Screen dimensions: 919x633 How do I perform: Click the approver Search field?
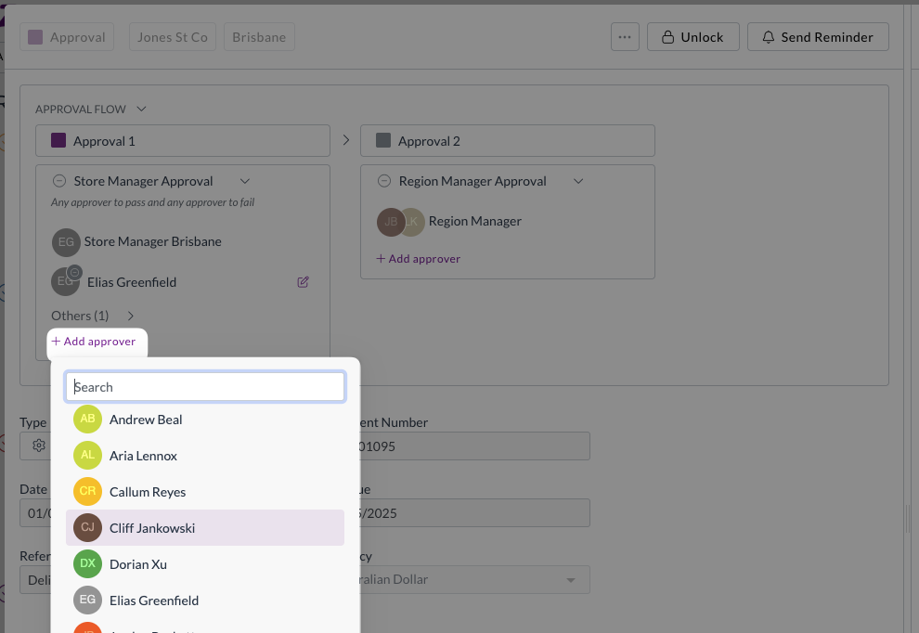(x=205, y=387)
